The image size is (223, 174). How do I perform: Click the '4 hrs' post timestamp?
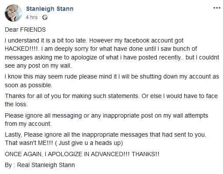(x=32, y=17)
